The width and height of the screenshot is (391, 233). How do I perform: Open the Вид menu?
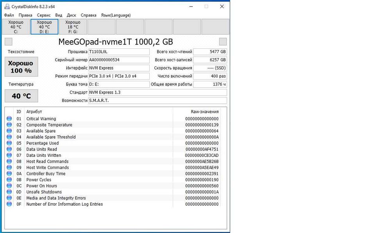pyautogui.click(x=59, y=15)
